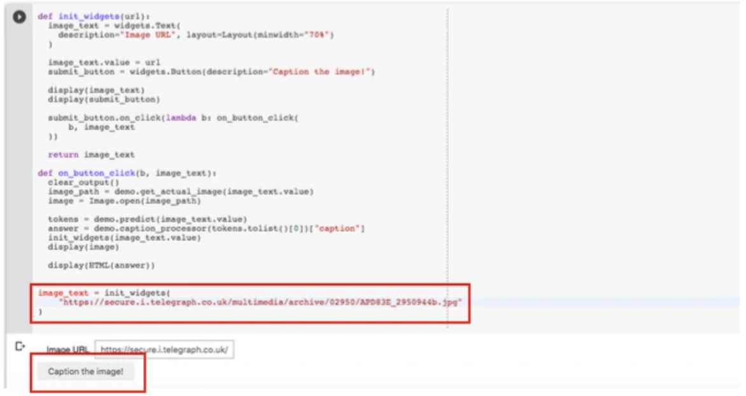Click the 'return image_text' line
The height and width of the screenshot is (396, 746).
click(91, 155)
